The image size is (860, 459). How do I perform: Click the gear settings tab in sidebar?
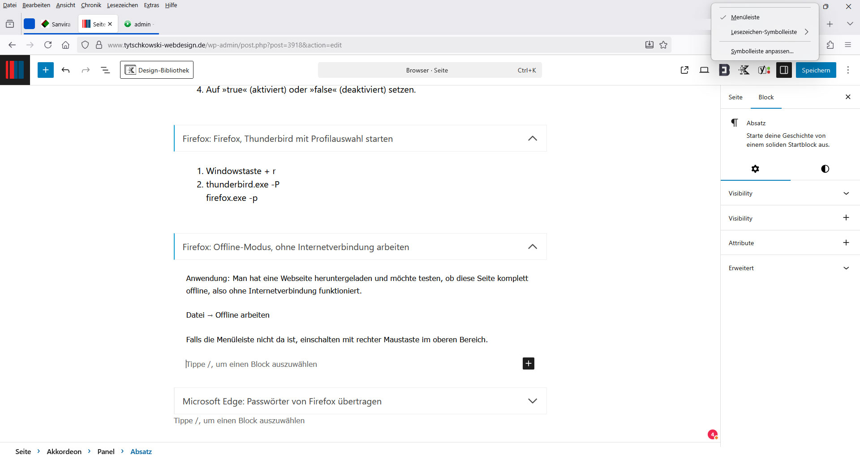[x=755, y=169]
